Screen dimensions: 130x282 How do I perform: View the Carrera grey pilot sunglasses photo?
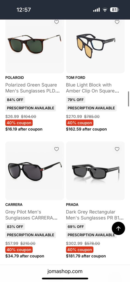point(35,171)
